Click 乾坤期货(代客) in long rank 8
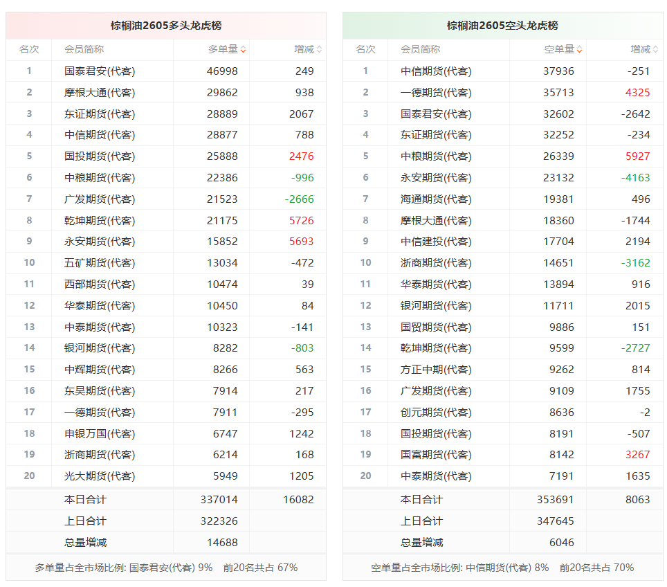 click(100, 221)
